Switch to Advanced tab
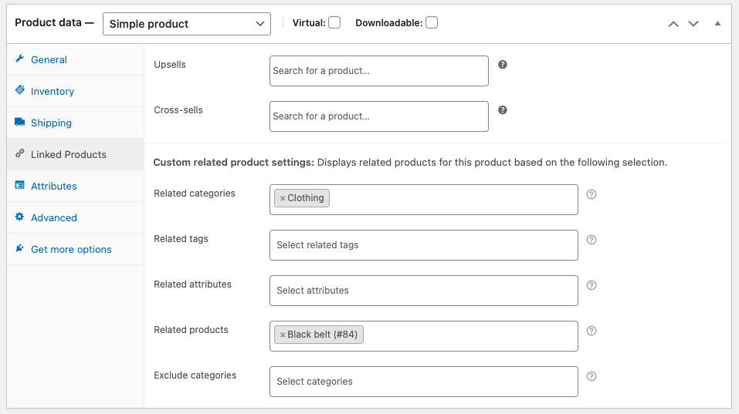Viewport: 739px width, 414px height. pyautogui.click(x=76, y=217)
